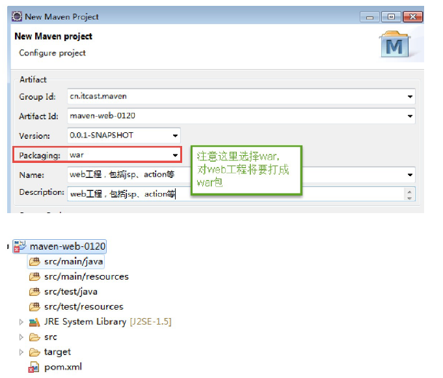Select the src/main/resources folder
This screenshot has width=443, height=378.
87,276
